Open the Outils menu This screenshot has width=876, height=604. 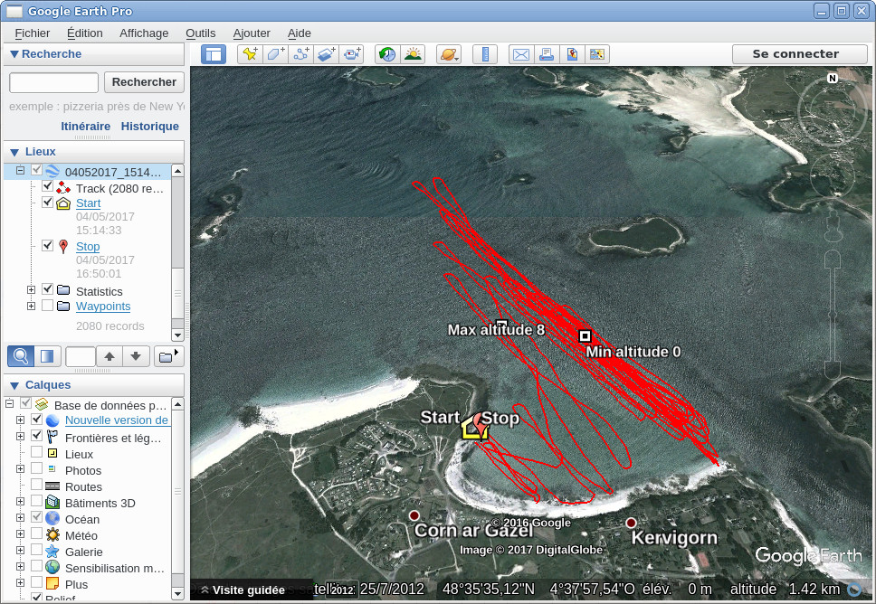coord(200,33)
